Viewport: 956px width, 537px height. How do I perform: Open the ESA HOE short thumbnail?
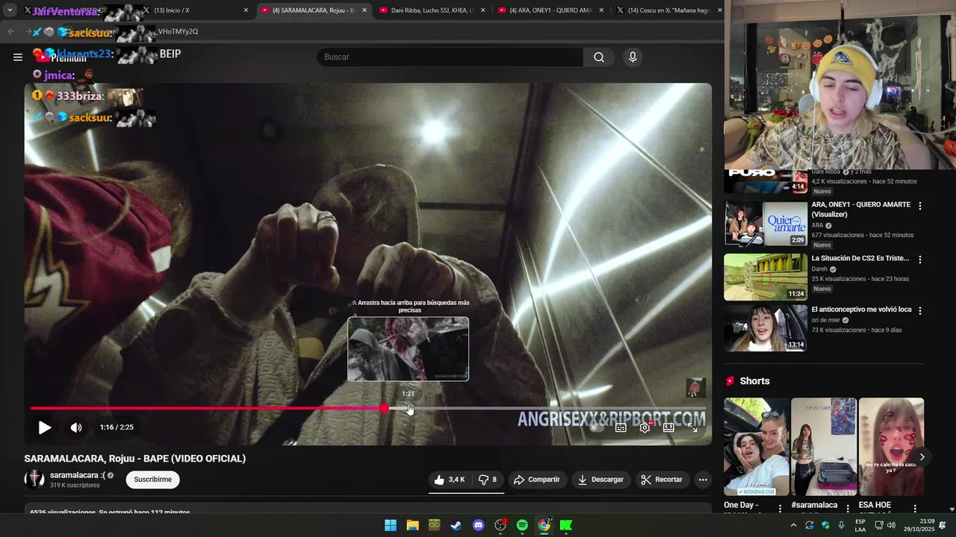(891, 447)
